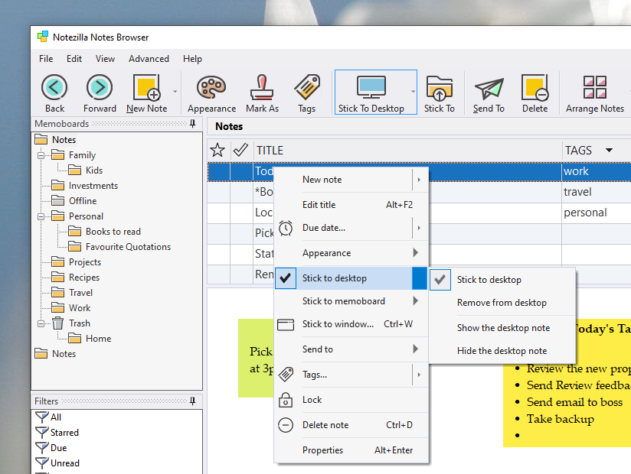Screen dimensions: 631x474
Task: Expand the Send to submenu
Action: click(416, 349)
